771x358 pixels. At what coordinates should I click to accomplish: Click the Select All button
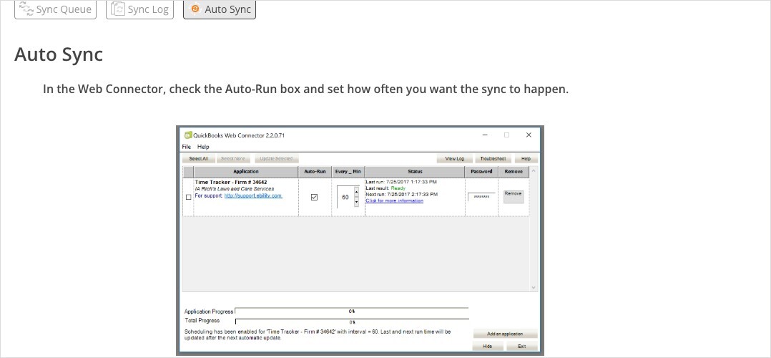coord(198,159)
